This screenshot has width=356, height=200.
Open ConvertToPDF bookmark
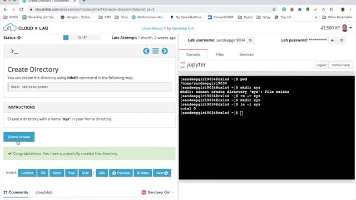coord(221,17)
